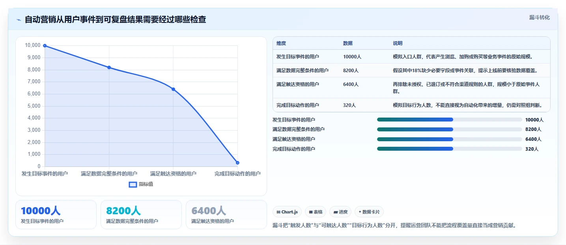
Task: Click the progress bar for 8200人
Action: click(450, 129)
